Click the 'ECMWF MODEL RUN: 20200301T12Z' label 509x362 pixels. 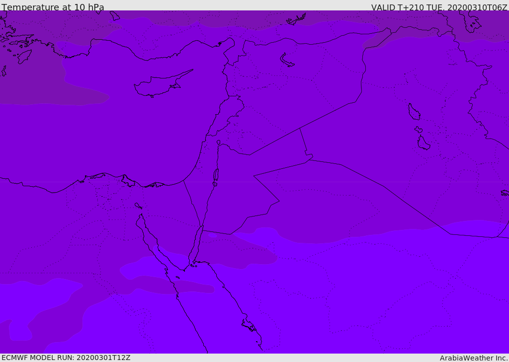66,358
